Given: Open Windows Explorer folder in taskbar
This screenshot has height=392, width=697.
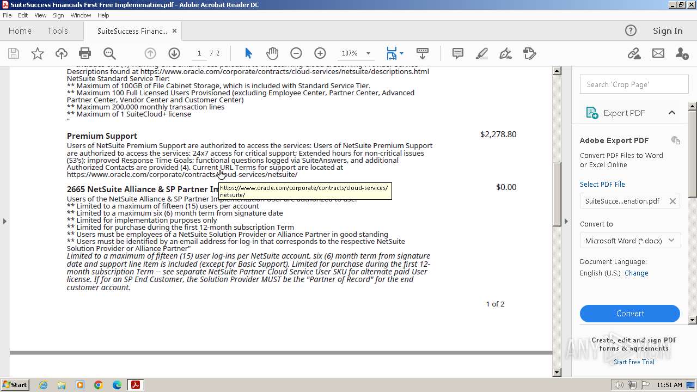Looking at the screenshot, I should pyautogui.click(x=62, y=385).
